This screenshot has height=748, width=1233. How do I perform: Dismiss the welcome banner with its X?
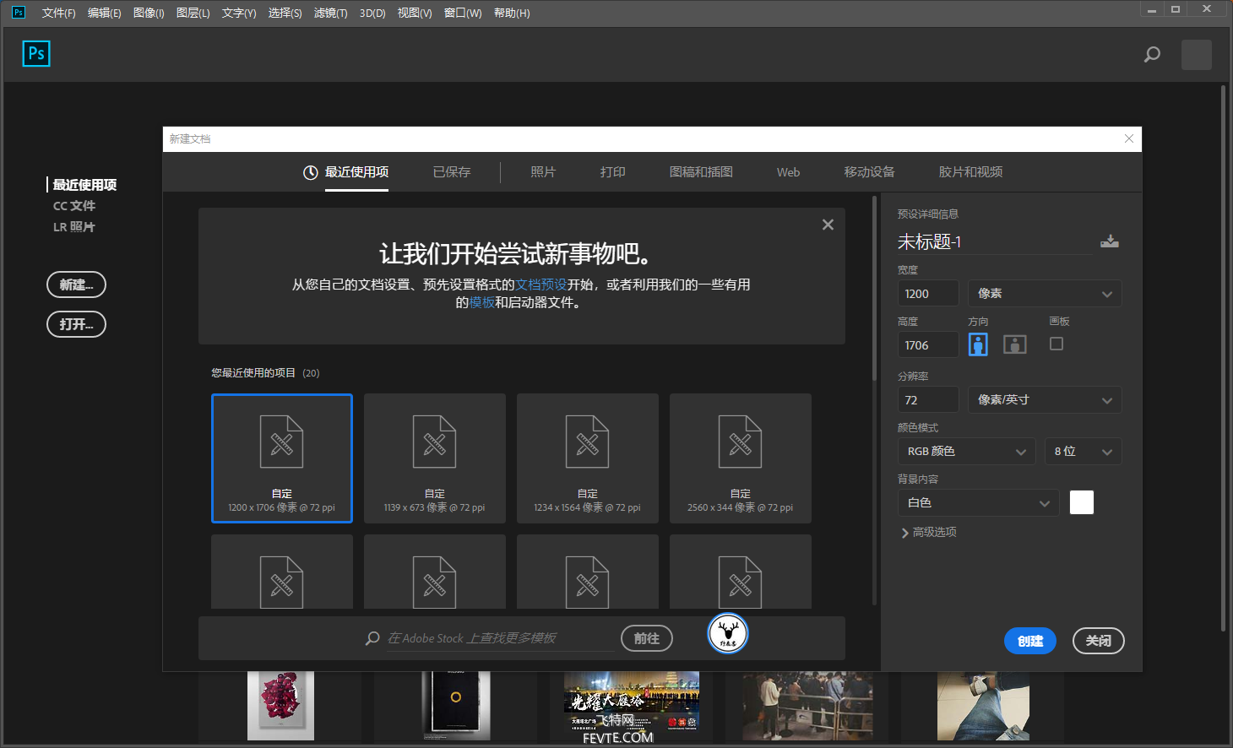(x=828, y=225)
